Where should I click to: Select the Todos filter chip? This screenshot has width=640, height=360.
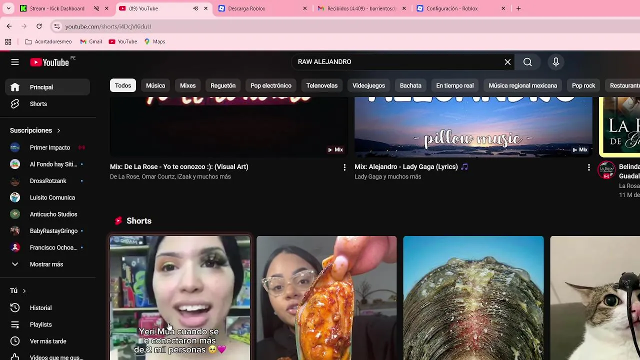[123, 85]
